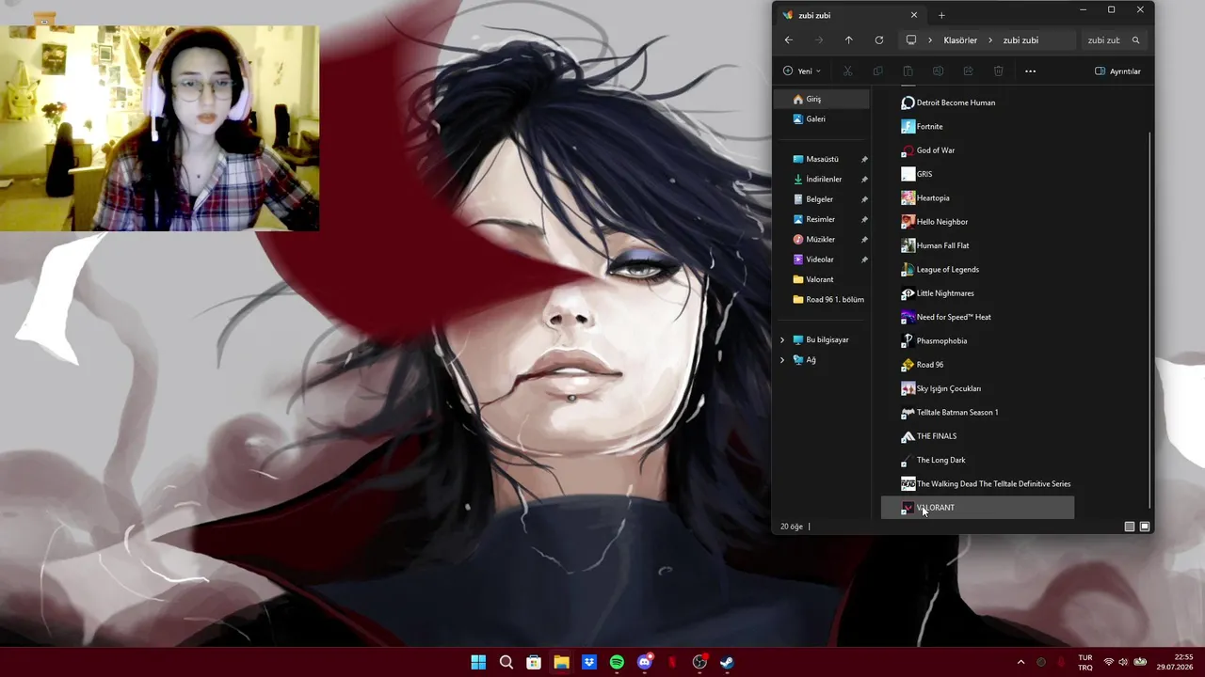
Task: Open the Road 96 1. bölüm folder
Action: (828, 300)
